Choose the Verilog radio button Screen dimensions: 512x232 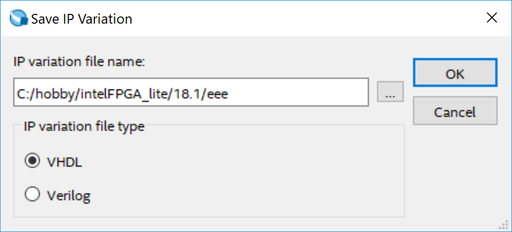tap(32, 194)
